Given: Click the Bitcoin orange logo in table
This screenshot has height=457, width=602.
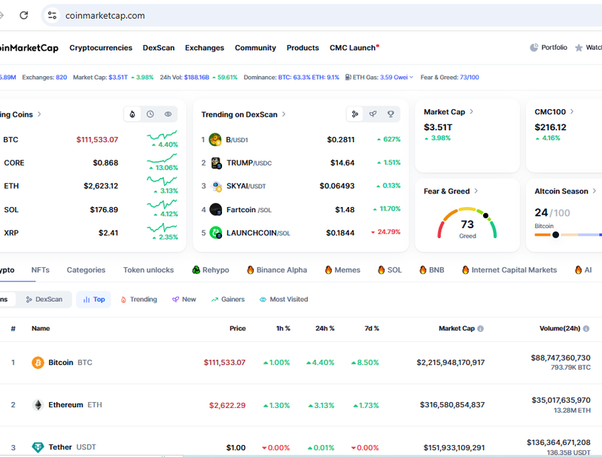Looking at the screenshot, I should [38, 363].
